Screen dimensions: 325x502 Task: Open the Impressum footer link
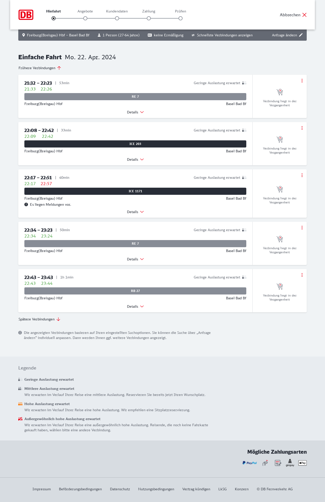click(42, 489)
